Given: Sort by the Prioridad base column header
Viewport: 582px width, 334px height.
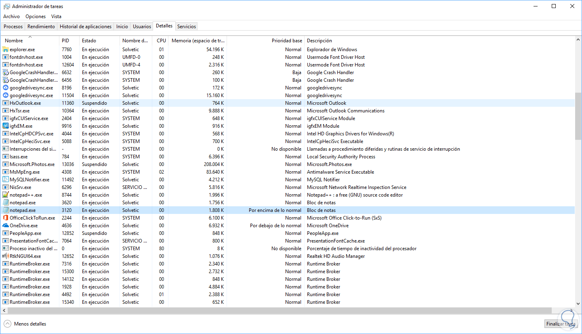Looking at the screenshot, I should point(265,41).
